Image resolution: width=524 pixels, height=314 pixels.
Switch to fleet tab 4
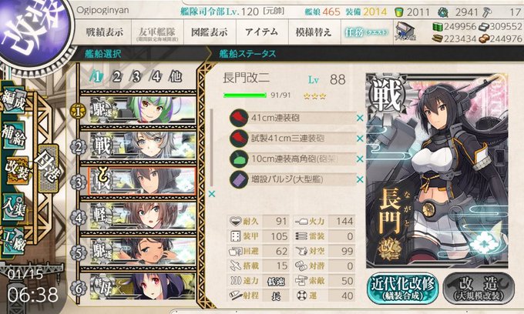point(156,77)
